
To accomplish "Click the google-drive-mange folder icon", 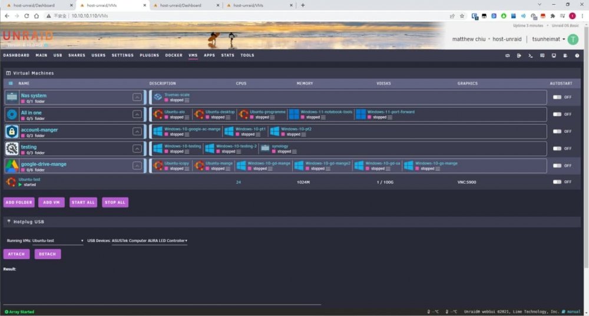I will (12, 166).
